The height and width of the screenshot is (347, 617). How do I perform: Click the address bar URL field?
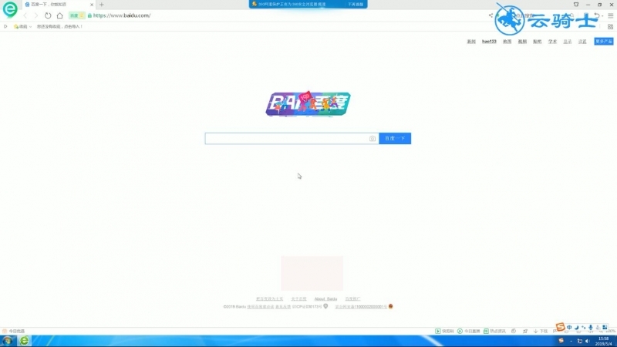pyautogui.click(x=122, y=15)
